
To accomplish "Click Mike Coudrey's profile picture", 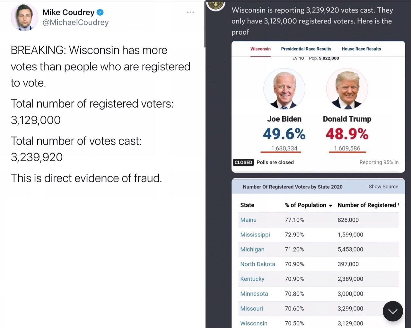I will 24,17.
